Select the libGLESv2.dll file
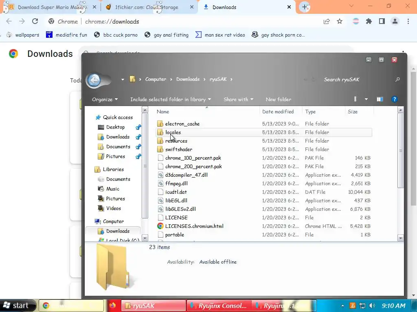 (x=180, y=209)
